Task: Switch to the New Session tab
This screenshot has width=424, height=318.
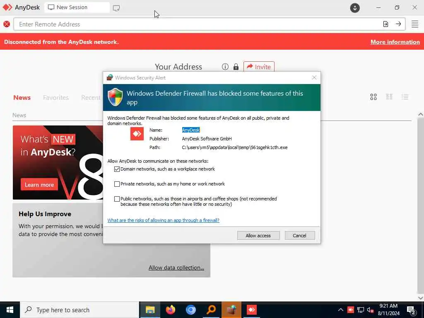Action: pos(77,7)
